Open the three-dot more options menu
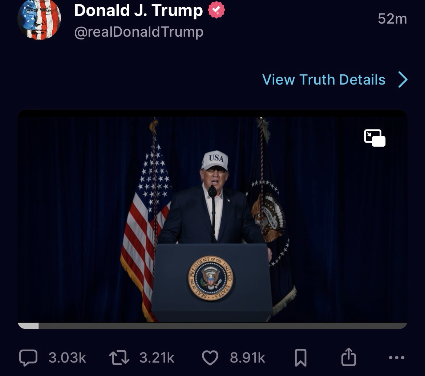 (x=397, y=357)
